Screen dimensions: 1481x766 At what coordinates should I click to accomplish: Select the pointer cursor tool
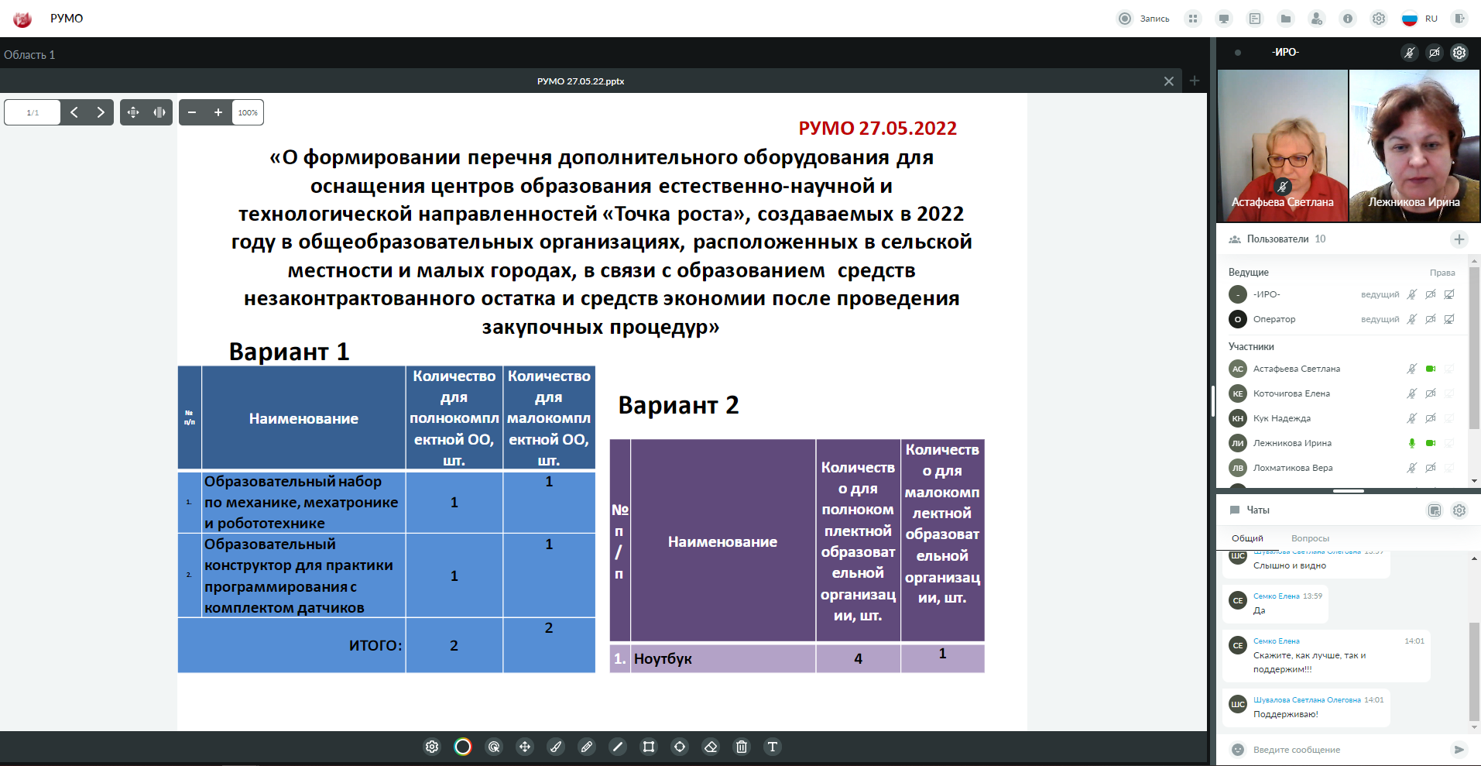pyautogui.click(x=494, y=747)
